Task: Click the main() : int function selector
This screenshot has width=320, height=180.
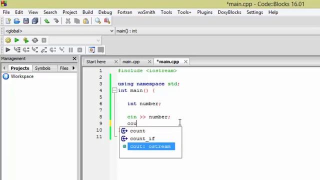Action: point(217,31)
